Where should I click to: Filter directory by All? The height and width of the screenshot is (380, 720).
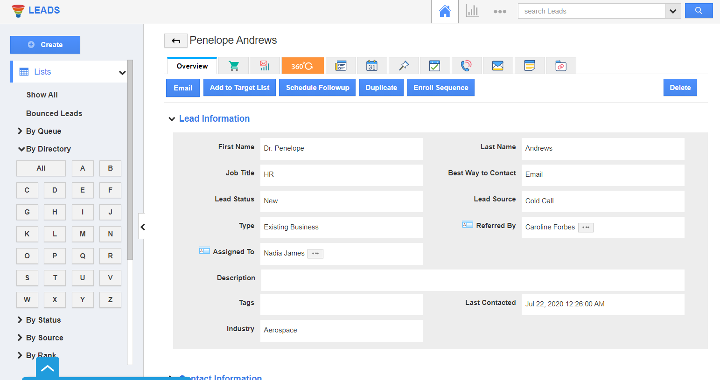pos(41,168)
